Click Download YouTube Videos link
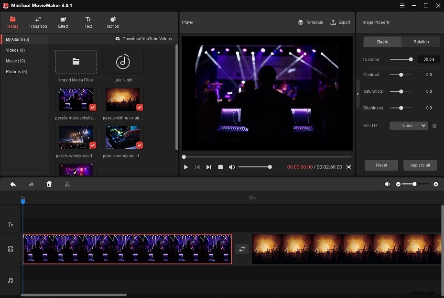The height and width of the screenshot is (298, 444). coord(143,39)
